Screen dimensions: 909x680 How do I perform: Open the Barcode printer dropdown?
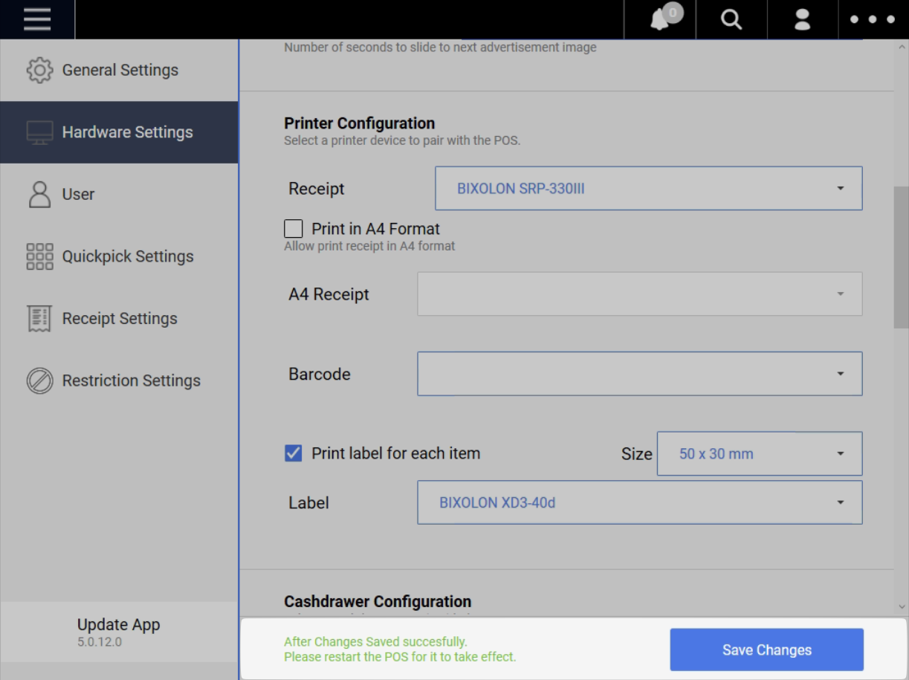pyautogui.click(x=639, y=374)
